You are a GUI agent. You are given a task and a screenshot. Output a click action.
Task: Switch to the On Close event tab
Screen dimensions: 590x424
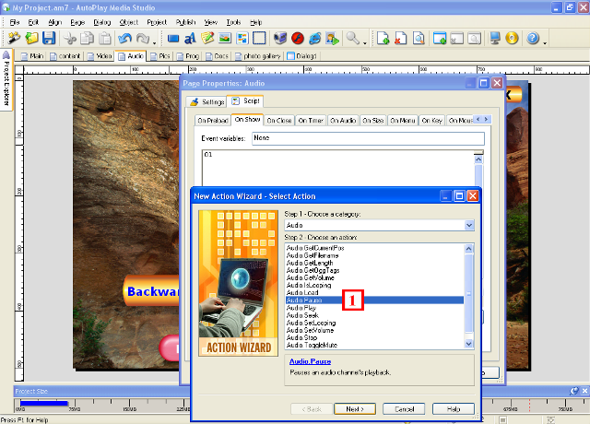click(279, 120)
